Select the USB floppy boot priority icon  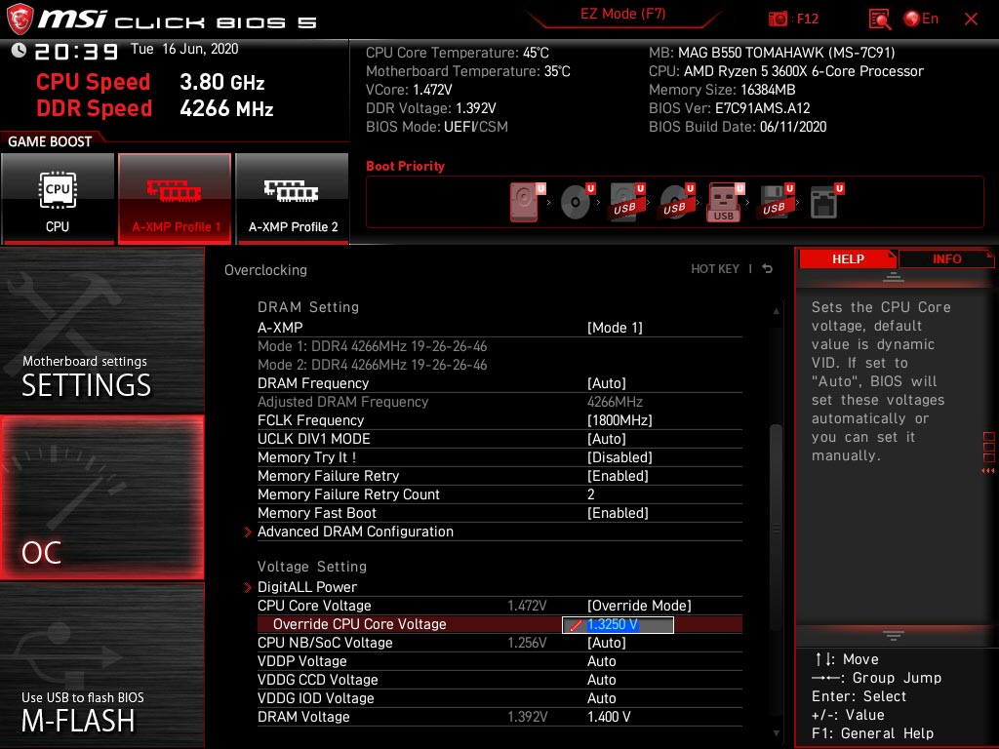[x=776, y=202]
